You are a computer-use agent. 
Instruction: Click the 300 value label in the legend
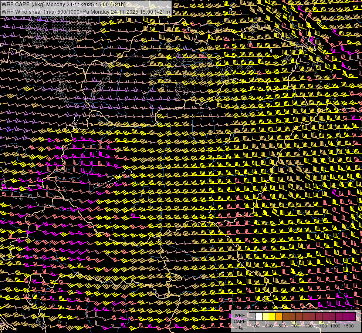(269, 326)
